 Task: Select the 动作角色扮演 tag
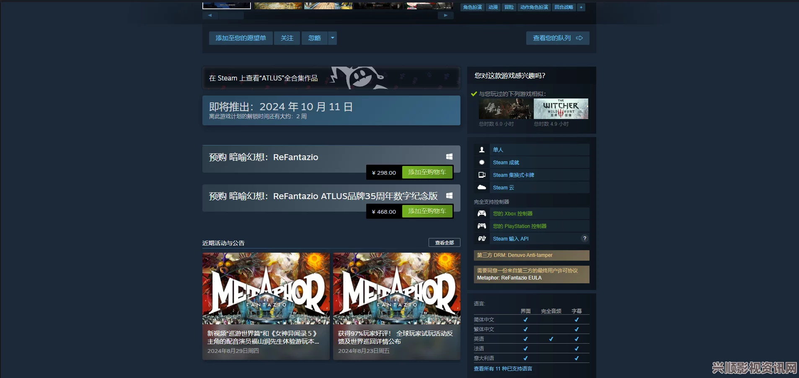click(534, 7)
